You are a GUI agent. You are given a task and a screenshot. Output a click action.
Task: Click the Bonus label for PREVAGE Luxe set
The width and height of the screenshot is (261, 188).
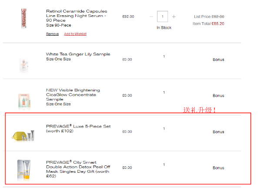[x=218, y=131]
